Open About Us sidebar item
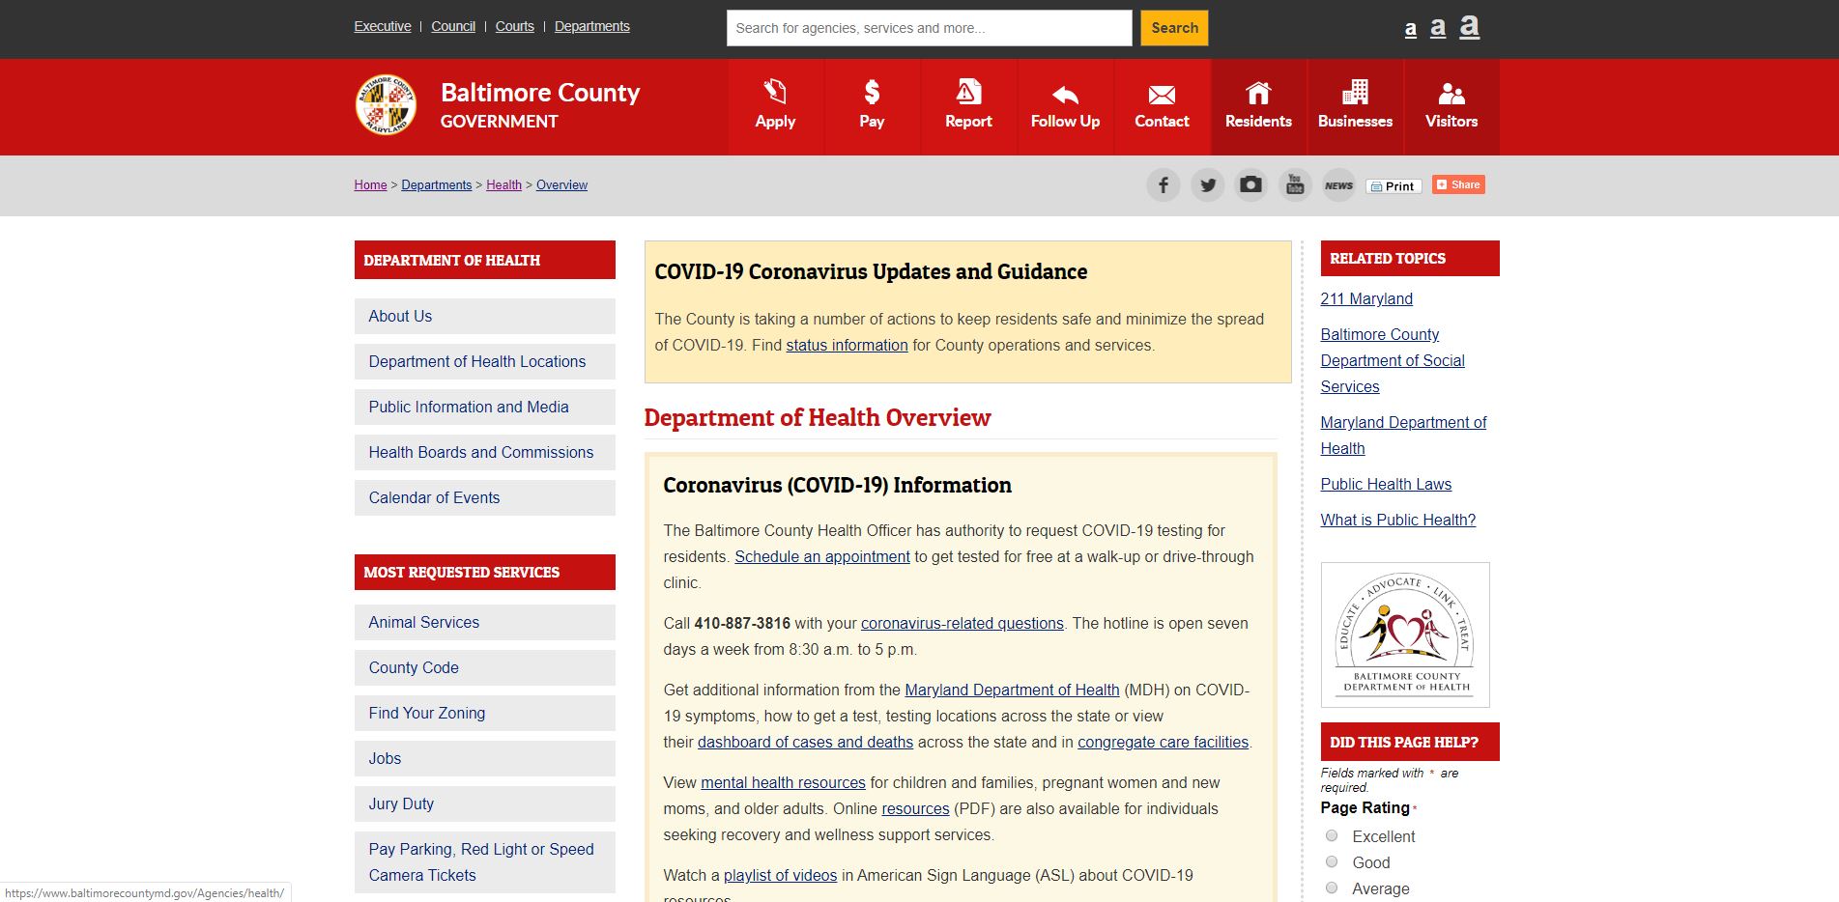Screen dimensions: 1839x902 point(485,316)
